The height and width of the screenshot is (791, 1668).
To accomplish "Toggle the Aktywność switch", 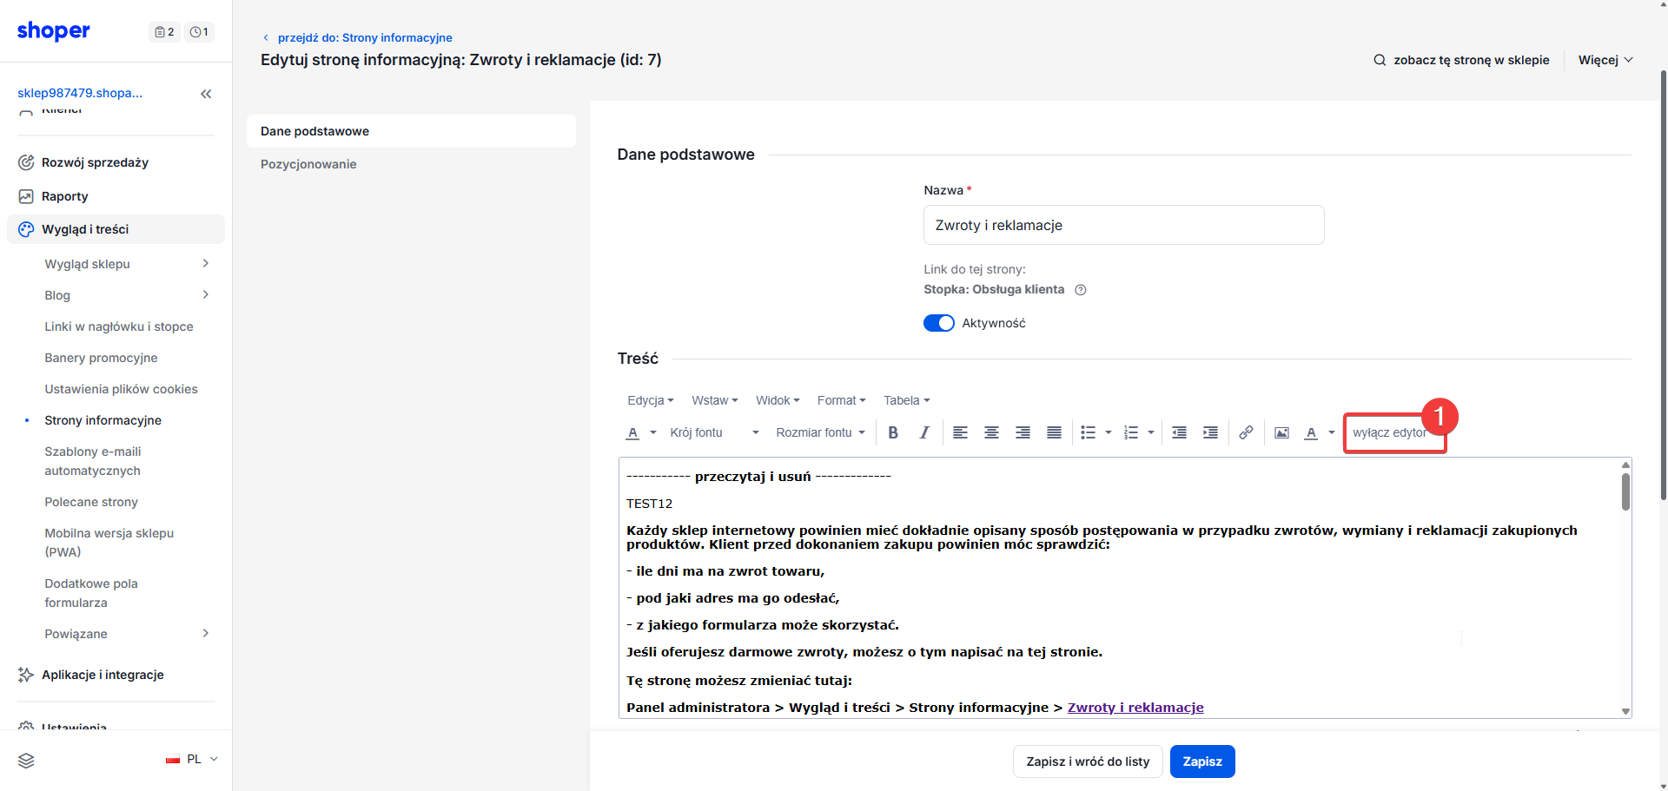I will pos(939,323).
